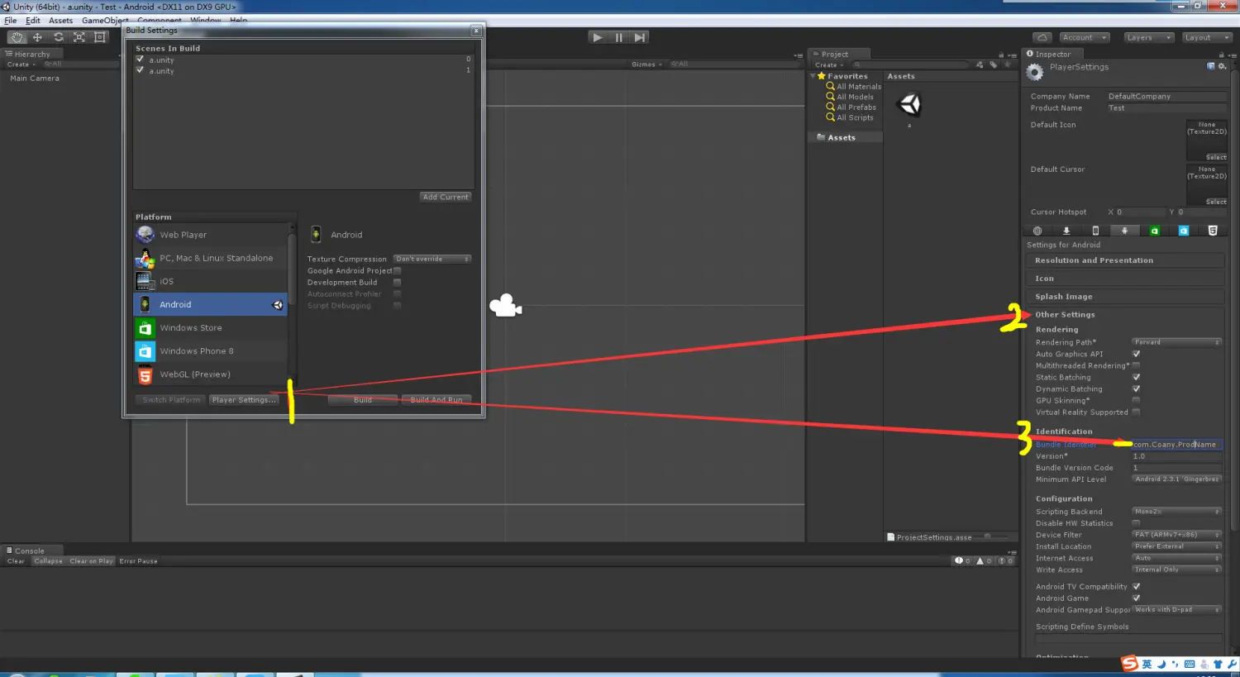Open Device Filter dropdown
The width and height of the screenshot is (1240, 677).
1176,535
